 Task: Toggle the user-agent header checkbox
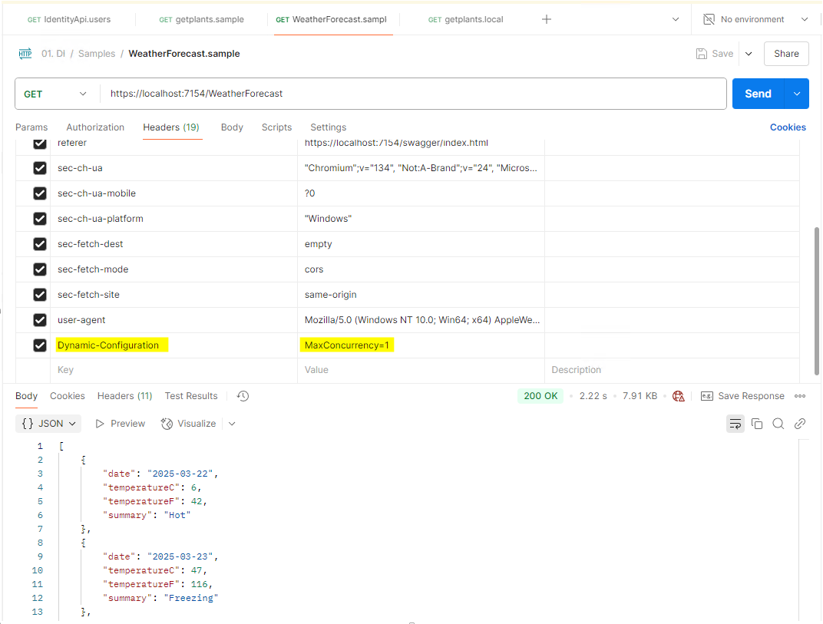pos(40,320)
